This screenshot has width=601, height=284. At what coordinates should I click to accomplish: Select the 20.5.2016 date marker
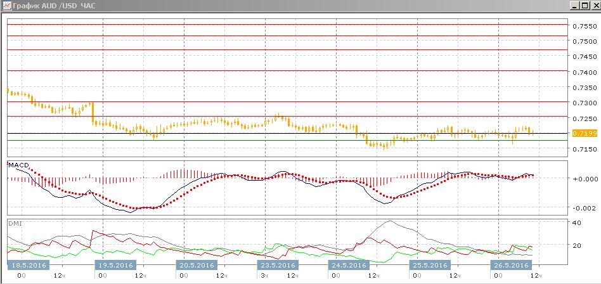(197, 265)
